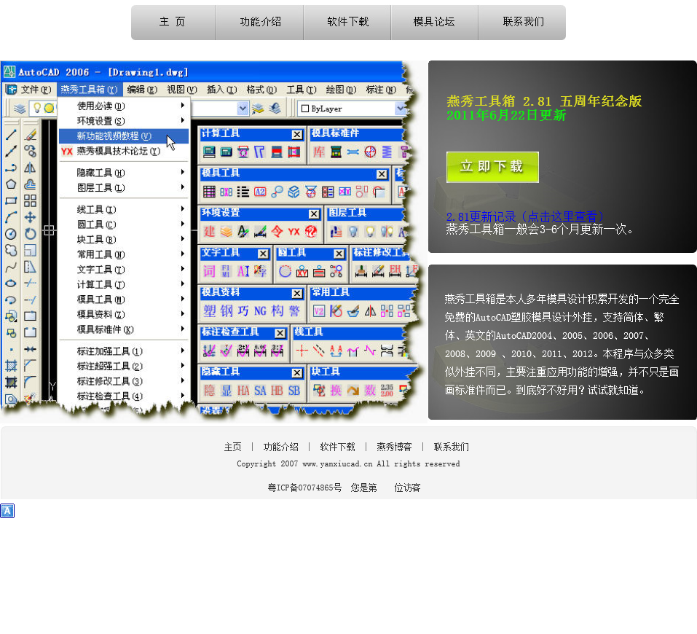The image size is (697, 634).
Task: Close the 文字工具 toolbar
Action: pos(263,254)
